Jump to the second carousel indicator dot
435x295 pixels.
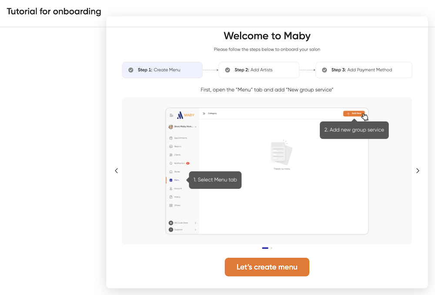point(271,248)
